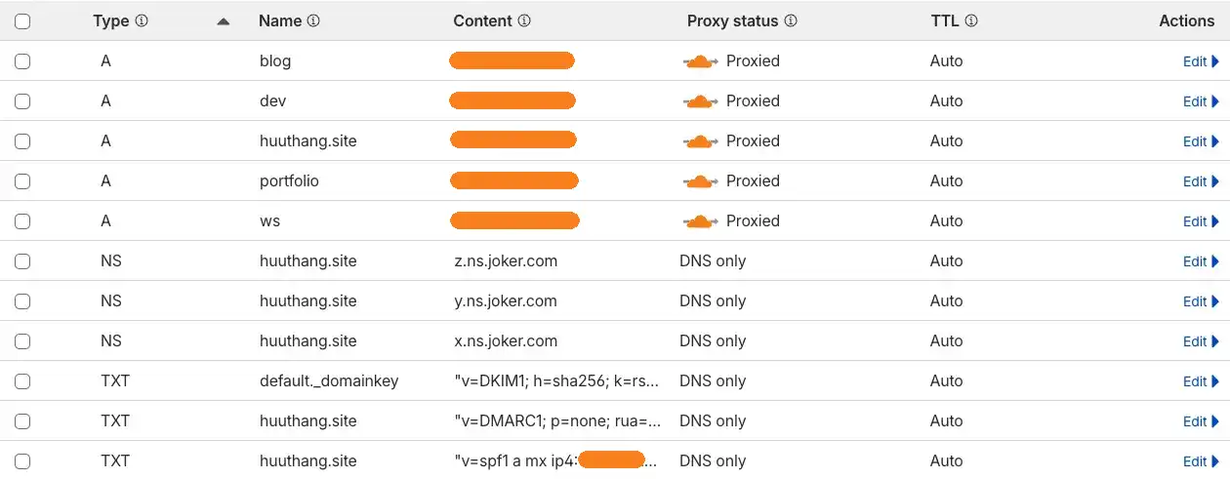The width and height of the screenshot is (1230, 479).
Task: Click the info icon next to Type header
Action: click(142, 20)
